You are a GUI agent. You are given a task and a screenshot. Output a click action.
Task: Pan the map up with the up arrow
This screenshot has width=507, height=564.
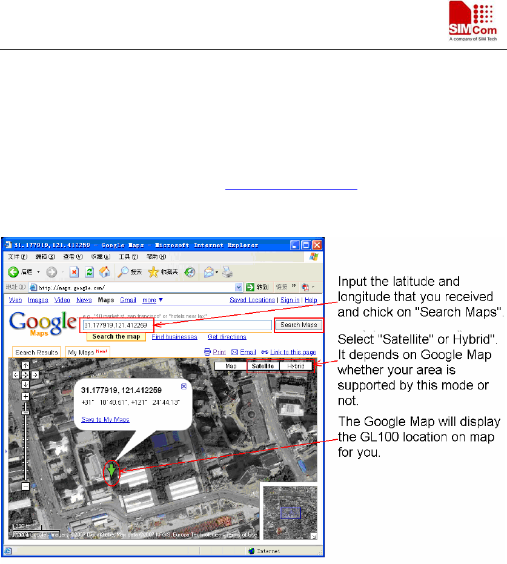tap(25, 365)
